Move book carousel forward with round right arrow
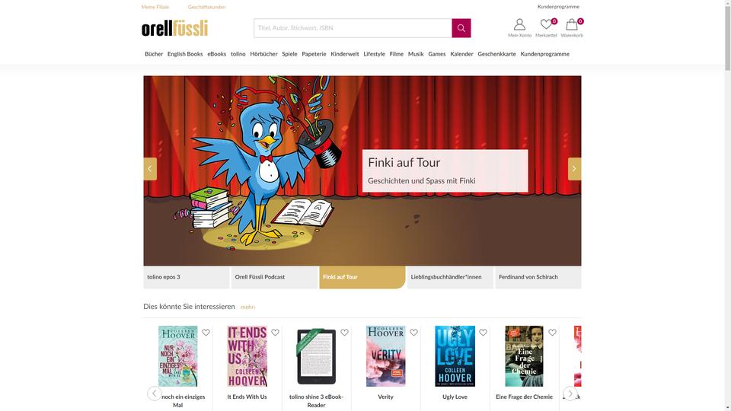This screenshot has height=411, width=731. click(x=570, y=393)
